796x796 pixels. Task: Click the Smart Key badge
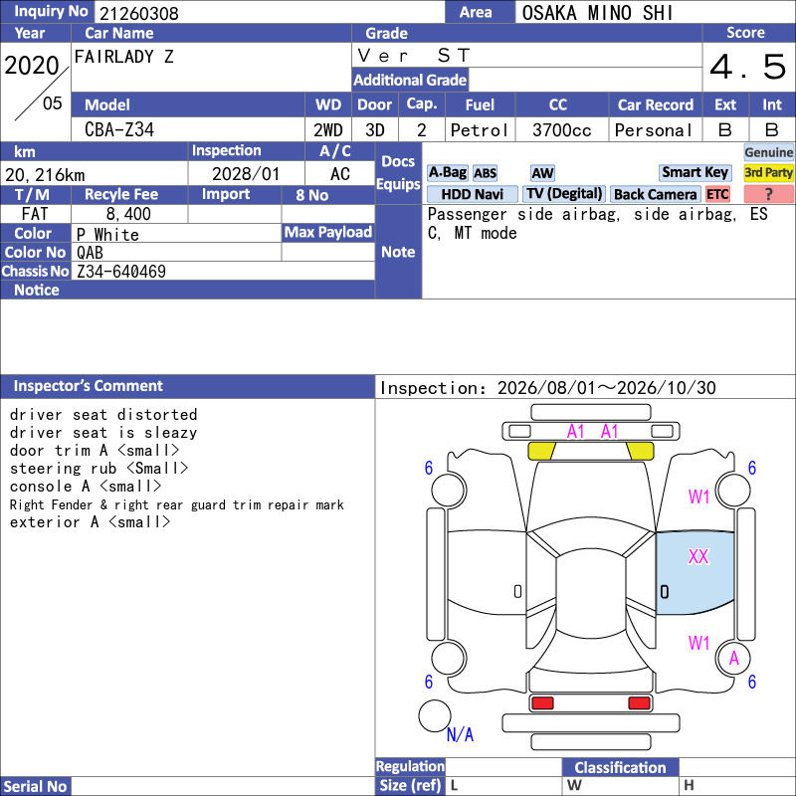tap(695, 172)
